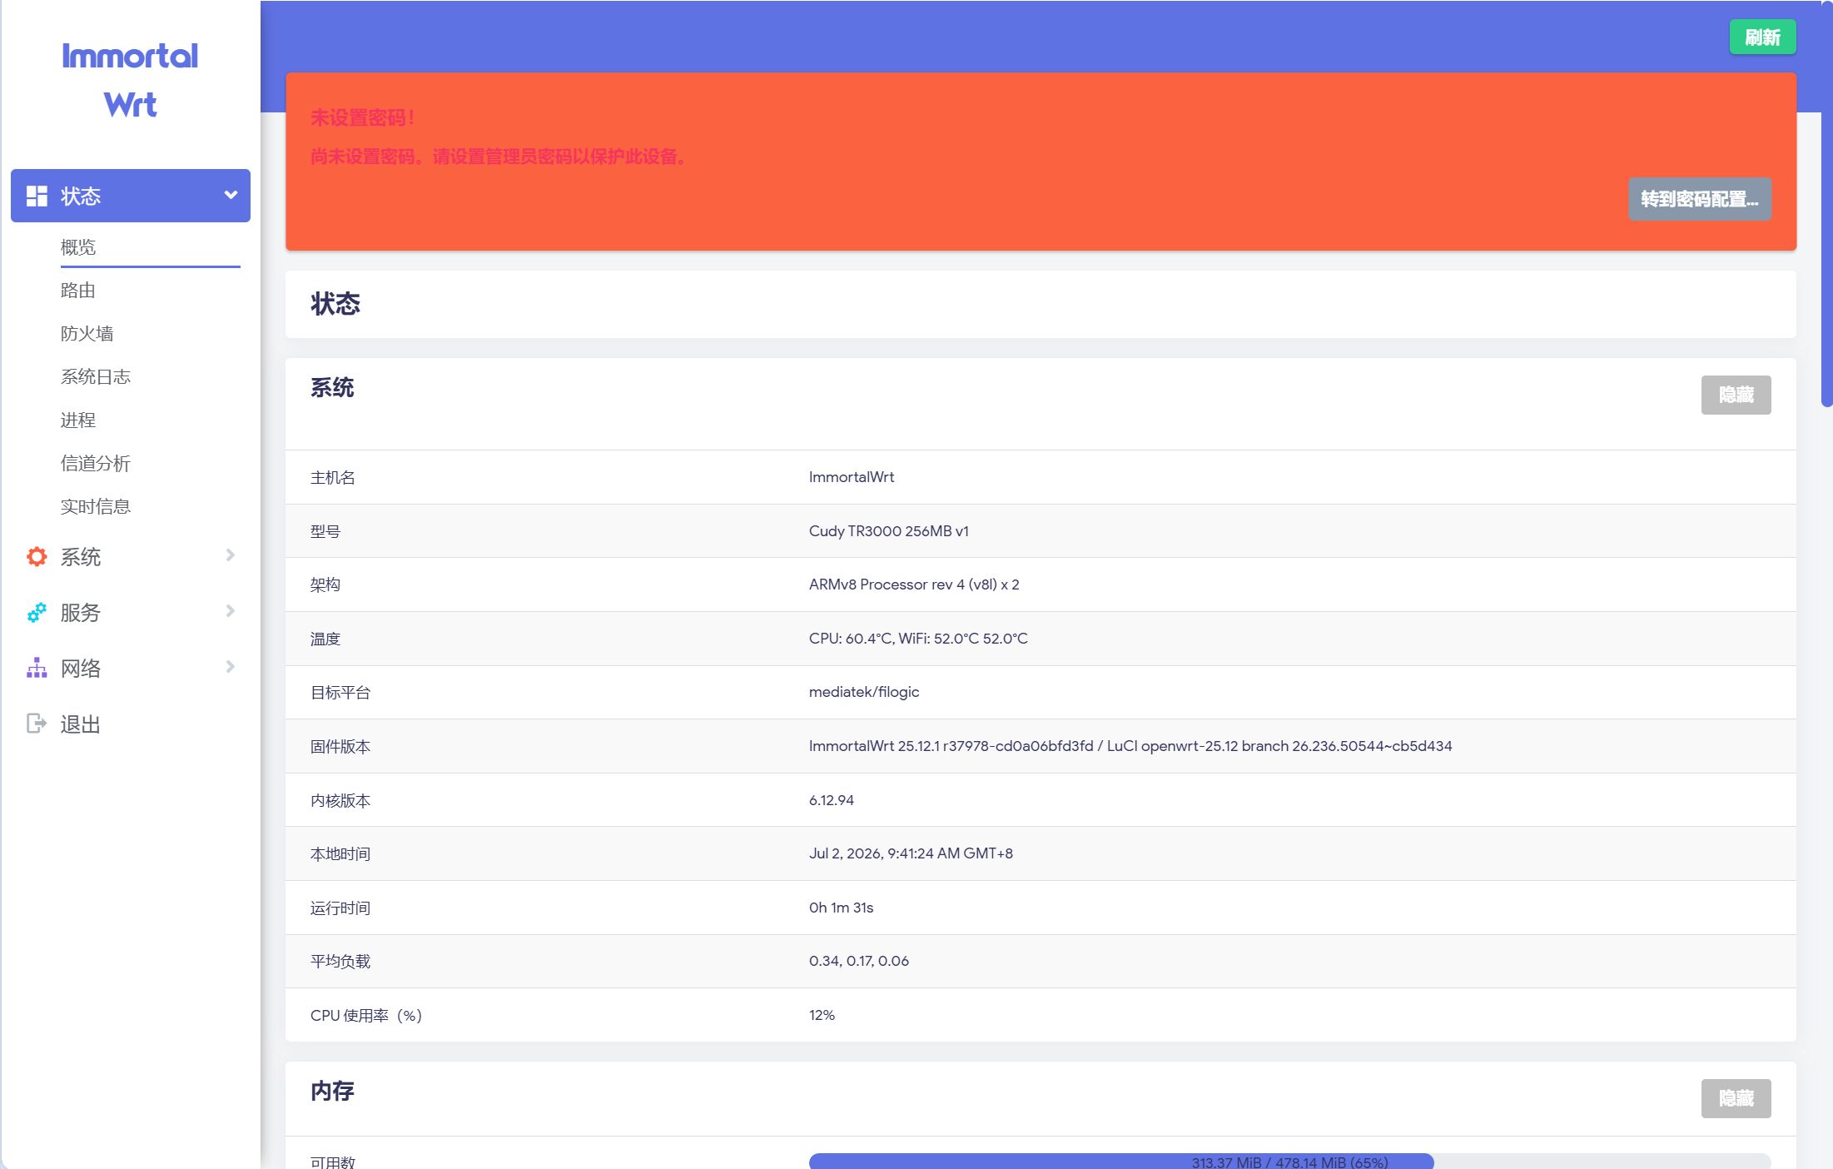
Task: Click the CPU 使用率 row label
Action: click(366, 1015)
